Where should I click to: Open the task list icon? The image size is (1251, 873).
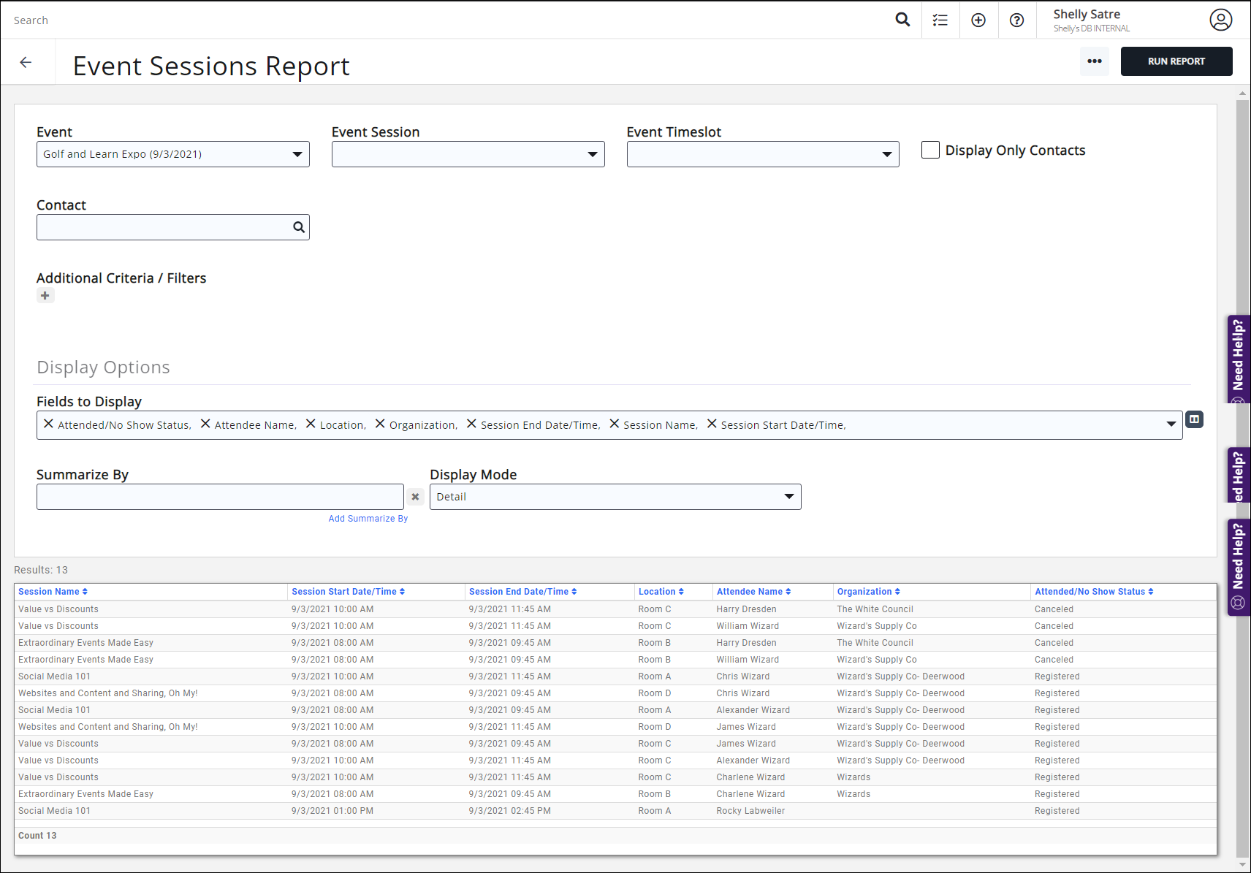click(940, 20)
